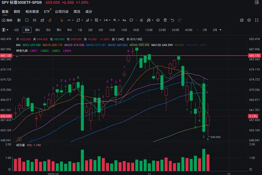Viewport: 262px width, 175px height.
Task: Open the 指标 indicators panel
Action: coord(7,20)
